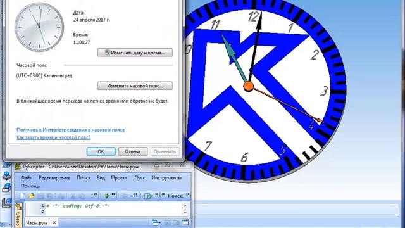405x228 pixels.
Task: Click the folder icon above the Обзор tab
Action: [x=18, y=207]
